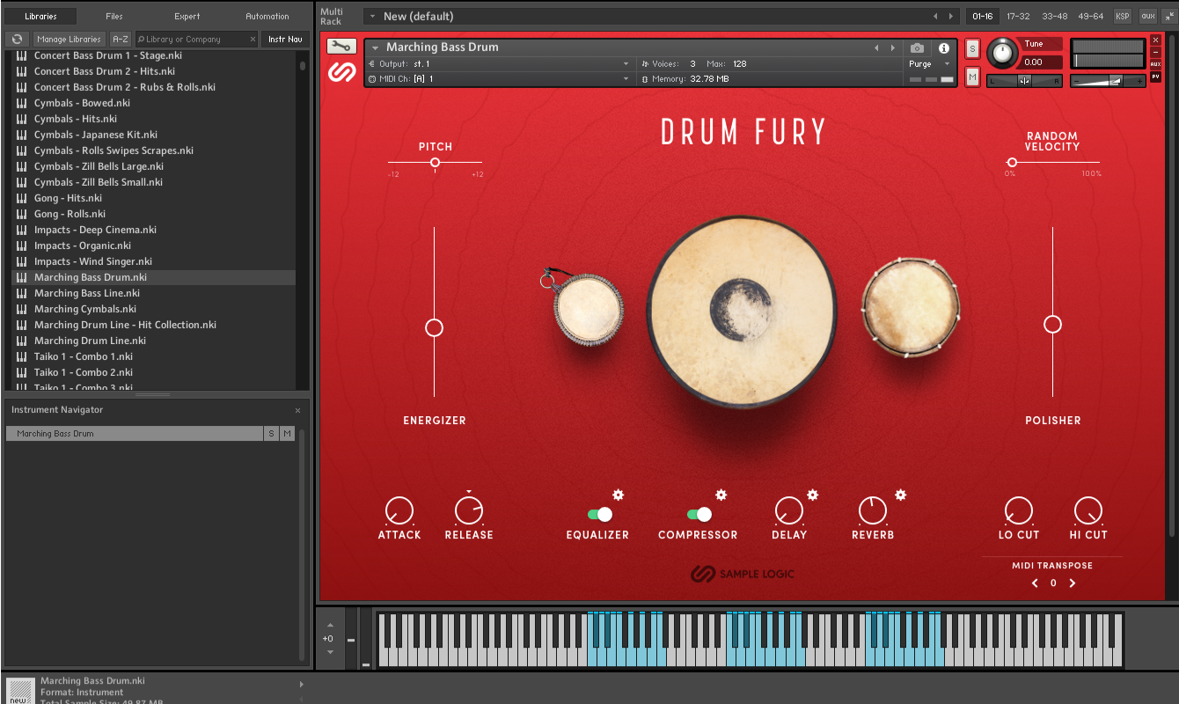Click the Sample Logic logo at bottom

[x=742, y=574]
